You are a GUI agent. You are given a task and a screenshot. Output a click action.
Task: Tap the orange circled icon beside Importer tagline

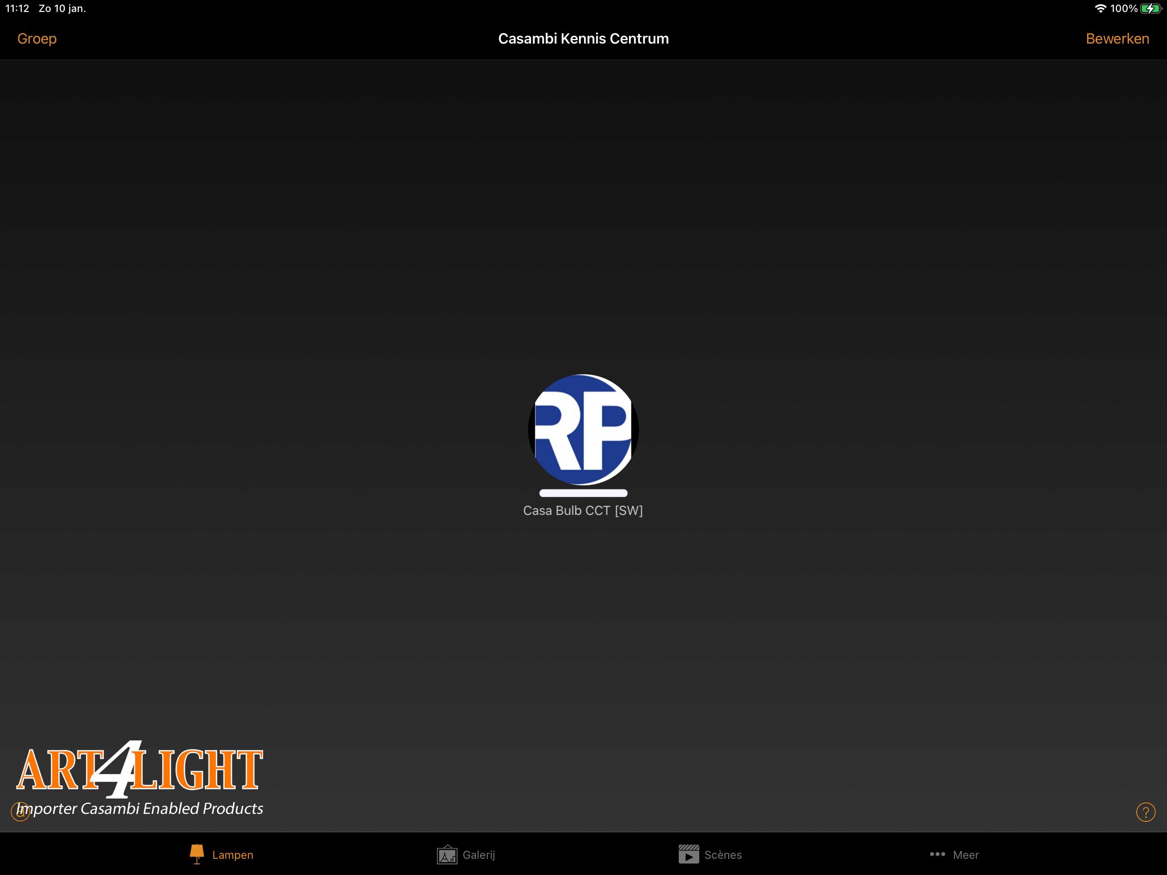tap(20, 812)
